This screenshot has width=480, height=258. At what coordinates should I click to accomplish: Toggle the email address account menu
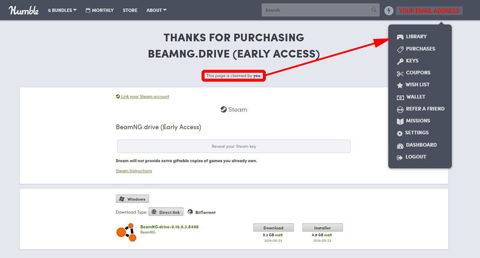point(429,11)
